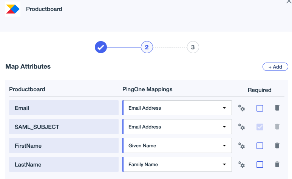
Task: Click the LastName attribute name field
Action: click(64, 164)
